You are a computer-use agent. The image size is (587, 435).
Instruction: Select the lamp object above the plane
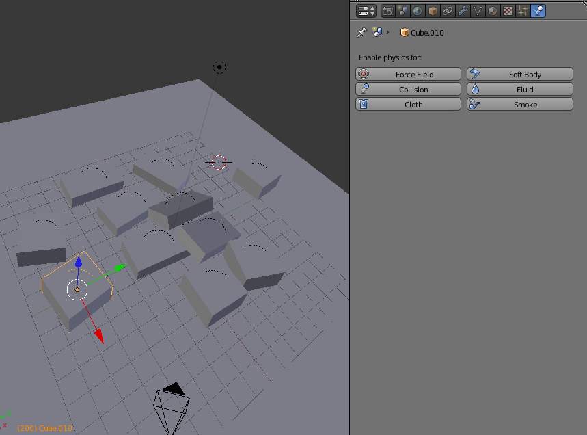[x=219, y=68]
